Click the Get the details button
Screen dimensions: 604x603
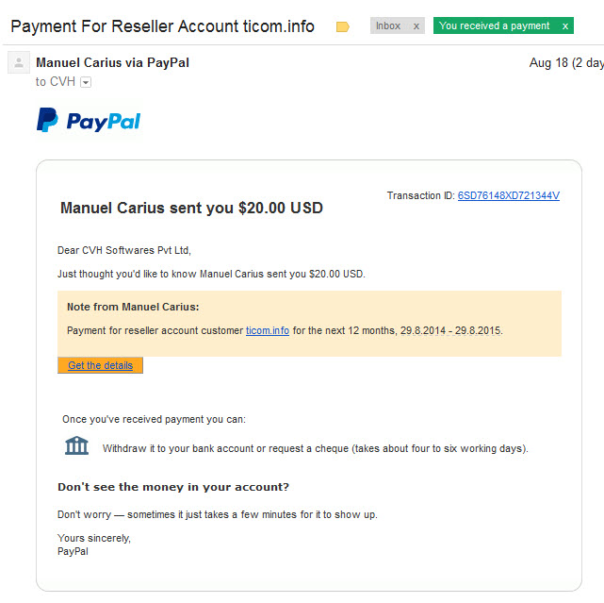100,365
